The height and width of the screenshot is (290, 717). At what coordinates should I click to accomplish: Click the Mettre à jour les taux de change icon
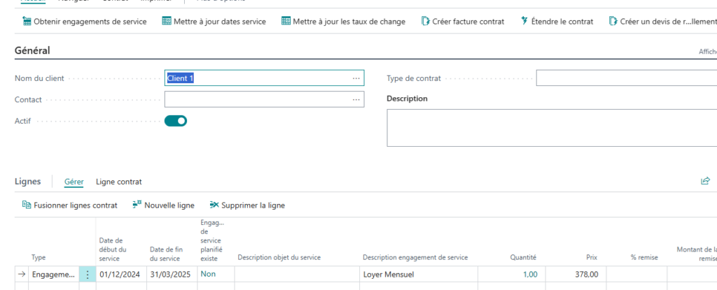[x=286, y=22]
